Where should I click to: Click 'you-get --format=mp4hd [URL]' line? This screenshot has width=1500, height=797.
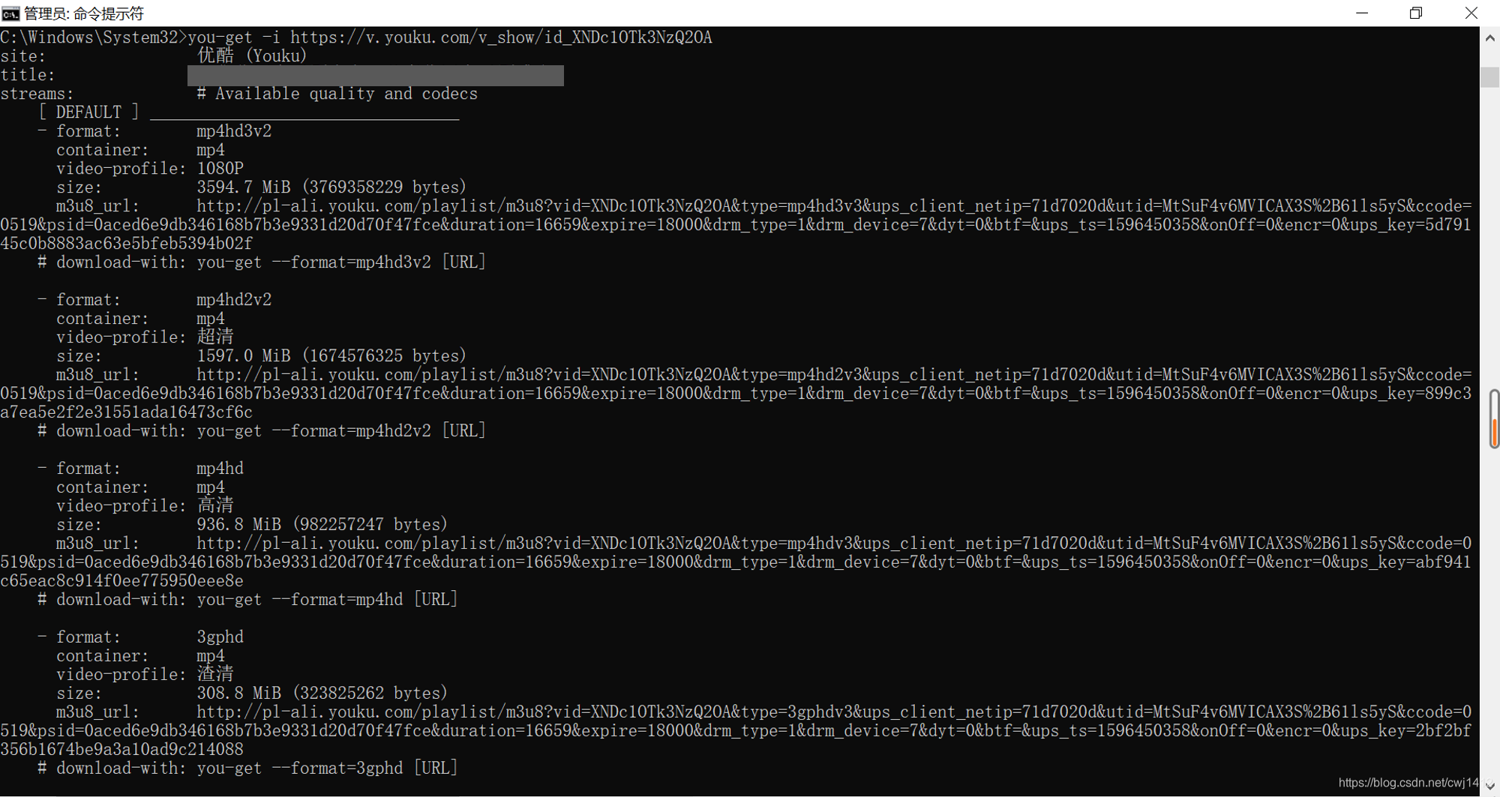point(327,600)
